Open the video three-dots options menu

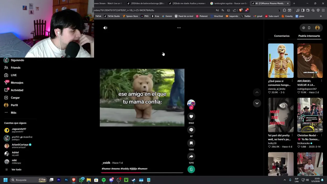coord(179,28)
